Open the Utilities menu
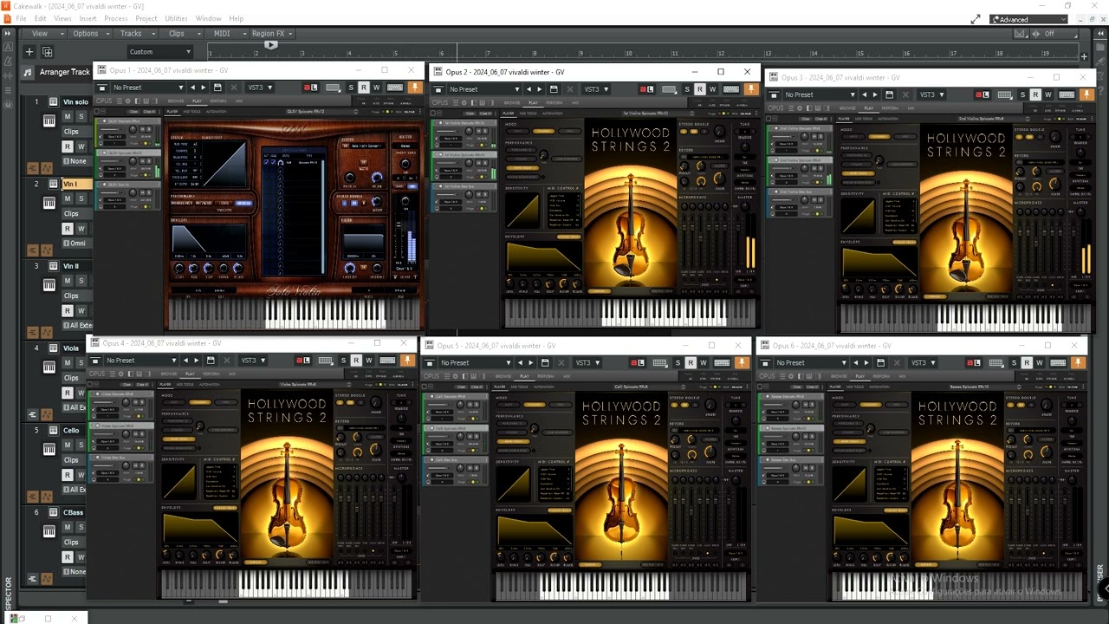This screenshot has width=1109, height=624. 176,18
